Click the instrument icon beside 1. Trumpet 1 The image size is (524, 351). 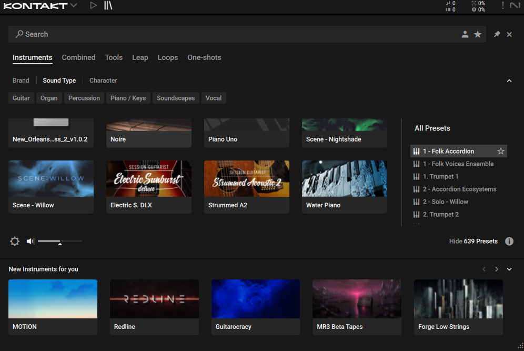[416, 176]
